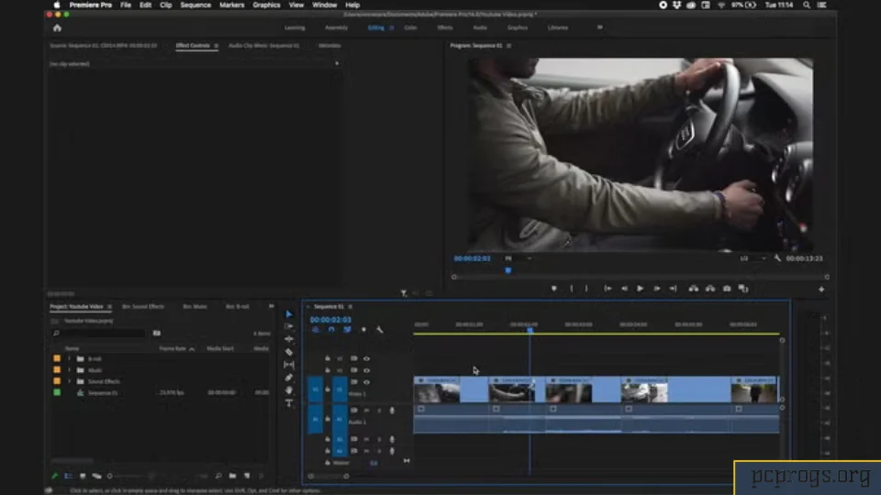Expand the Music bin

tap(70, 370)
